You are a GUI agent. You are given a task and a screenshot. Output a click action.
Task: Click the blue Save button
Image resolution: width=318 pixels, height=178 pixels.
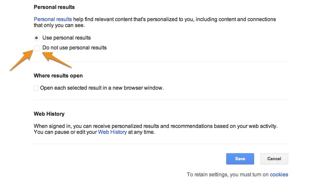(x=240, y=159)
